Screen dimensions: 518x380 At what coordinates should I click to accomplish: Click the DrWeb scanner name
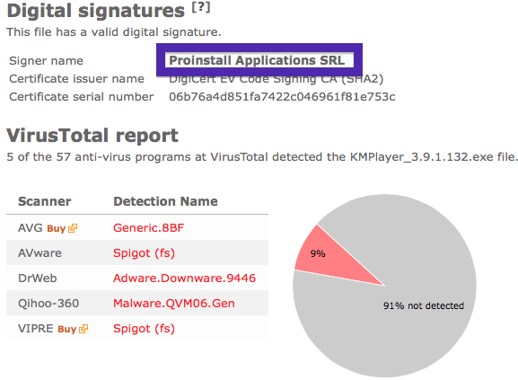click(x=38, y=278)
